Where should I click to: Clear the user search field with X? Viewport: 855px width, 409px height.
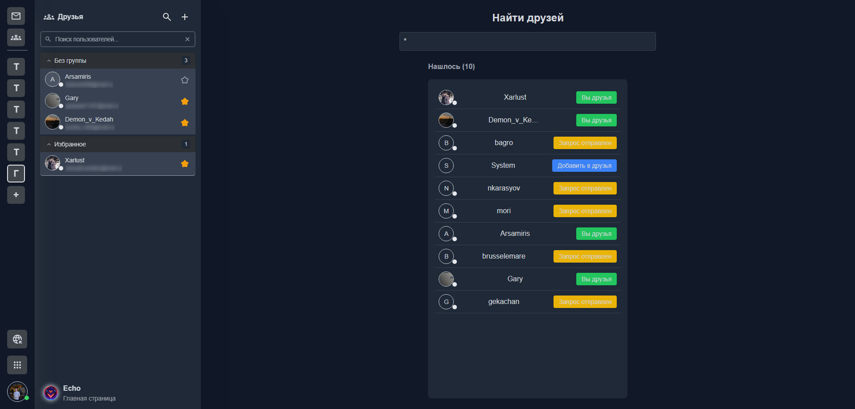point(187,39)
